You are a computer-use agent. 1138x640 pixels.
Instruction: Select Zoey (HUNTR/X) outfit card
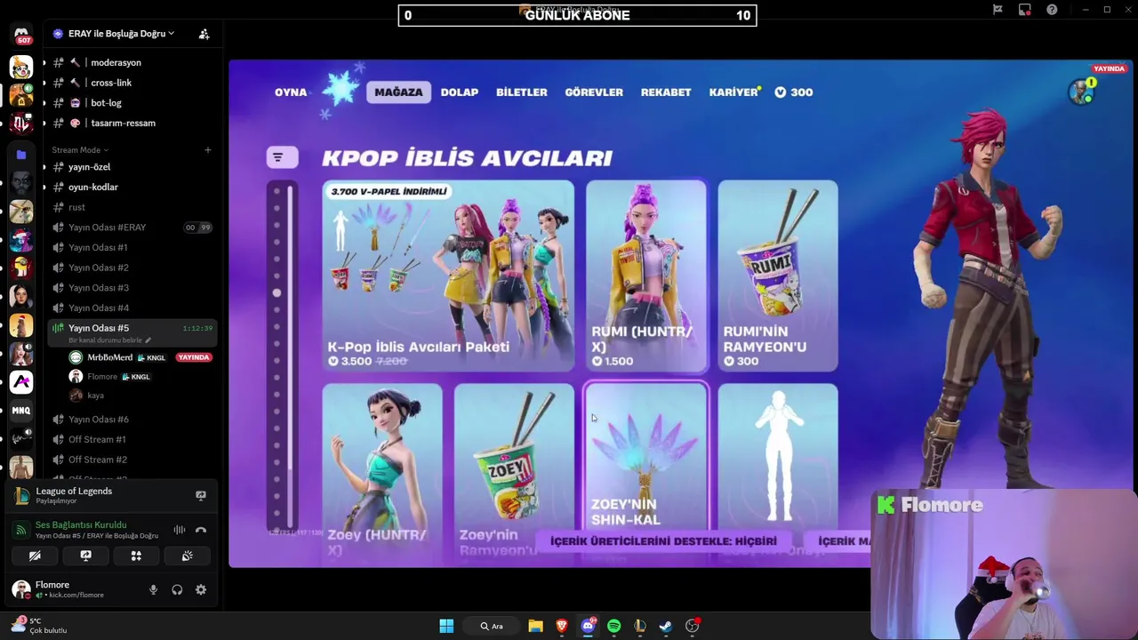382,473
